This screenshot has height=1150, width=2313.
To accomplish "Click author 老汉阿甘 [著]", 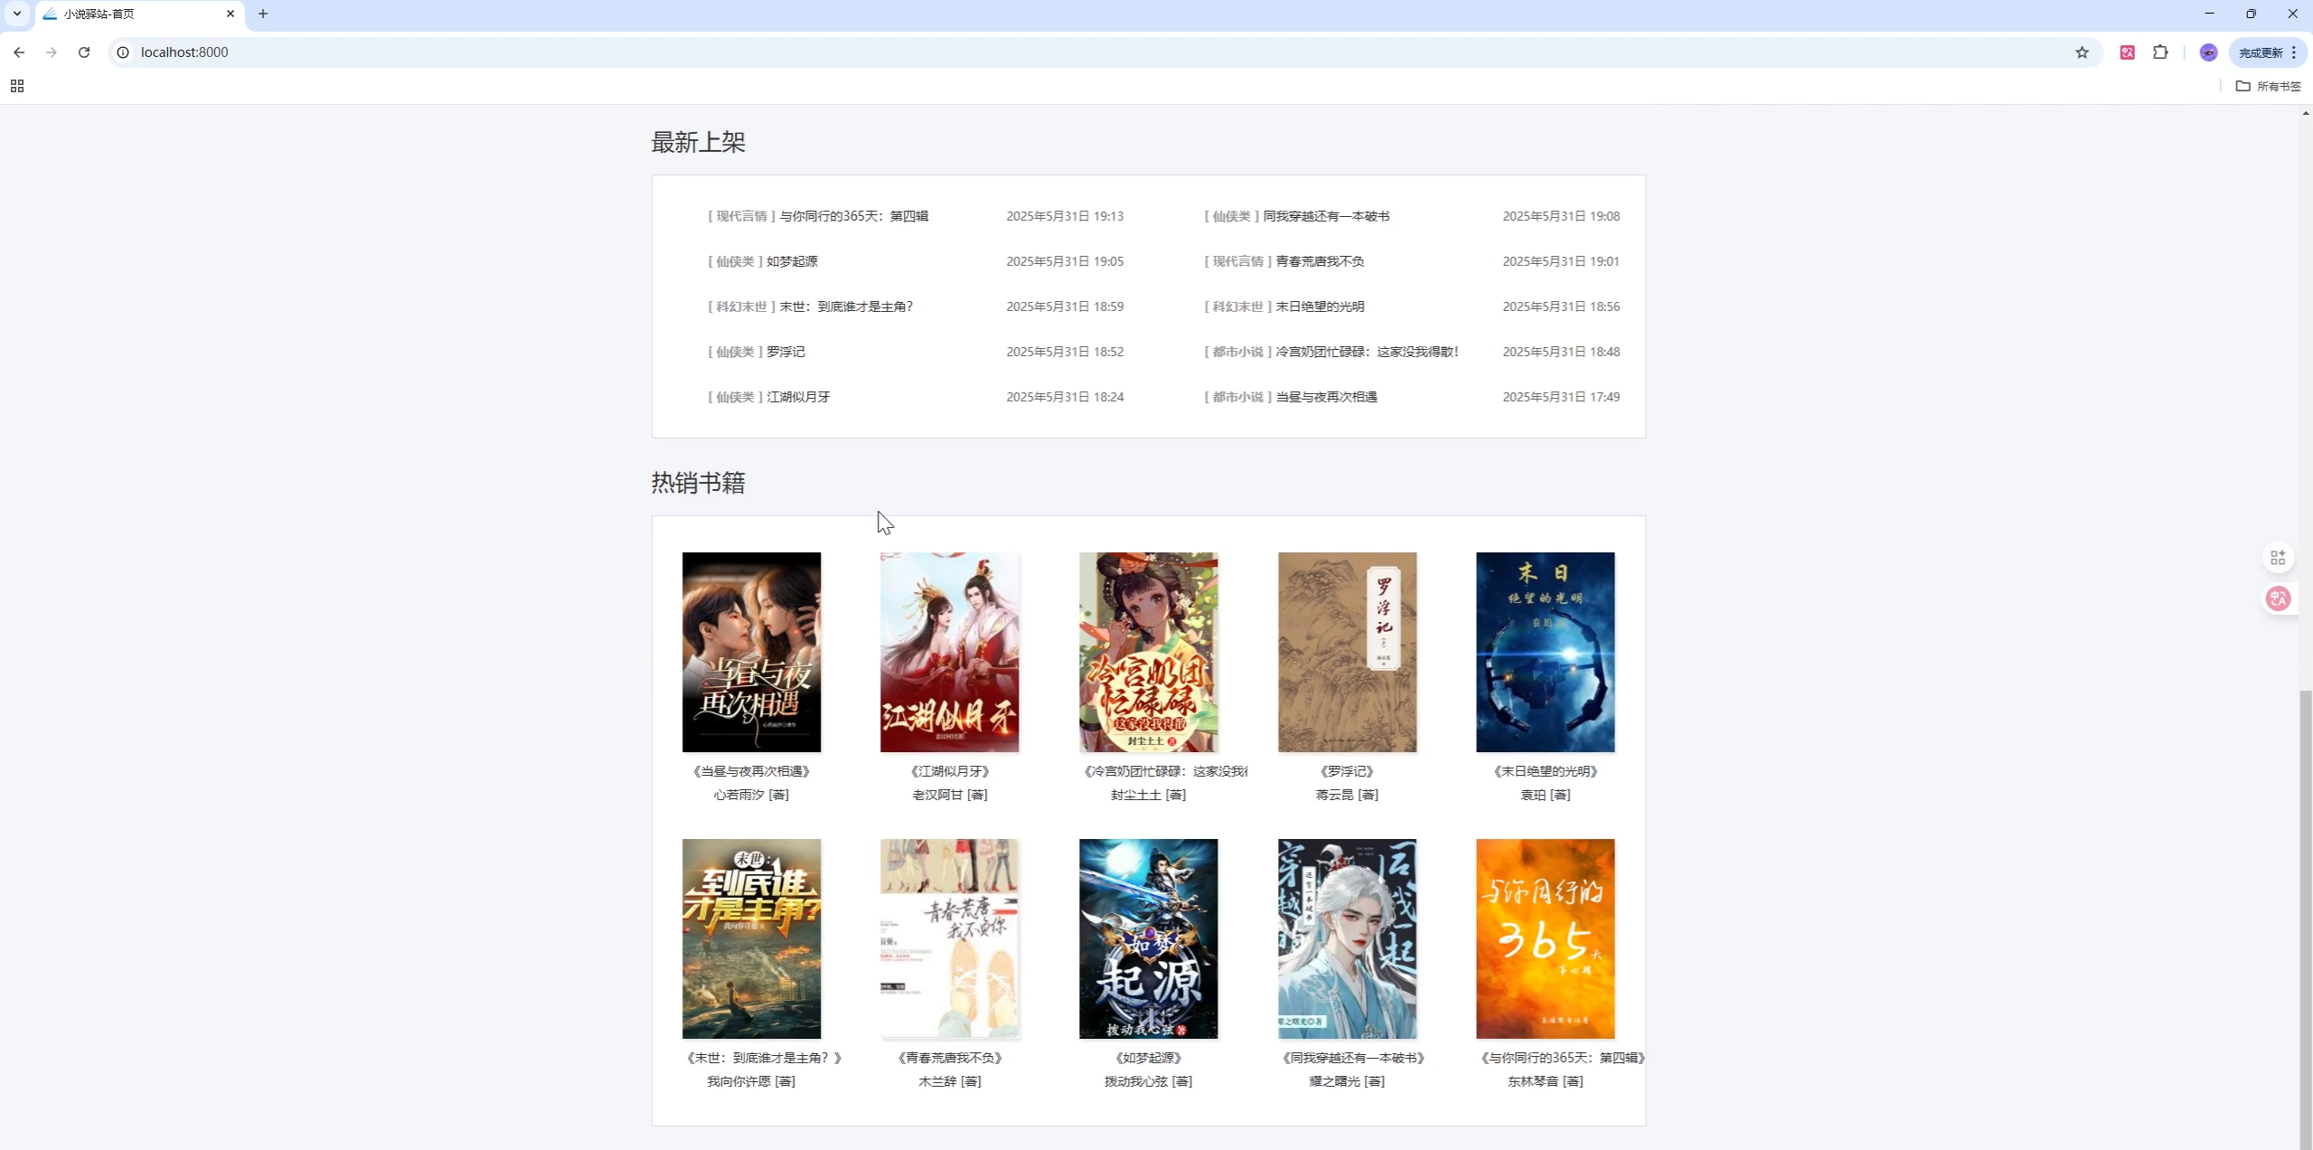I will click(949, 795).
